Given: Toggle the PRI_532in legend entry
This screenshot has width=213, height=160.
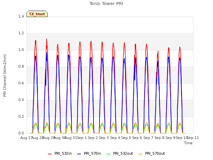Looking at the screenshot, I should coord(60,153).
